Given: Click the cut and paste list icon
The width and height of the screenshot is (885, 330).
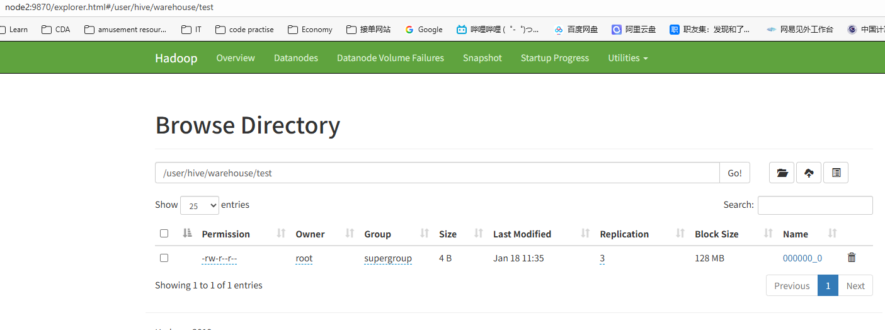Looking at the screenshot, I should coord(836,173).
